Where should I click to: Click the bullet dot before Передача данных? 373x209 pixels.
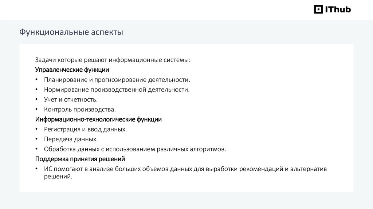point(37,139)
